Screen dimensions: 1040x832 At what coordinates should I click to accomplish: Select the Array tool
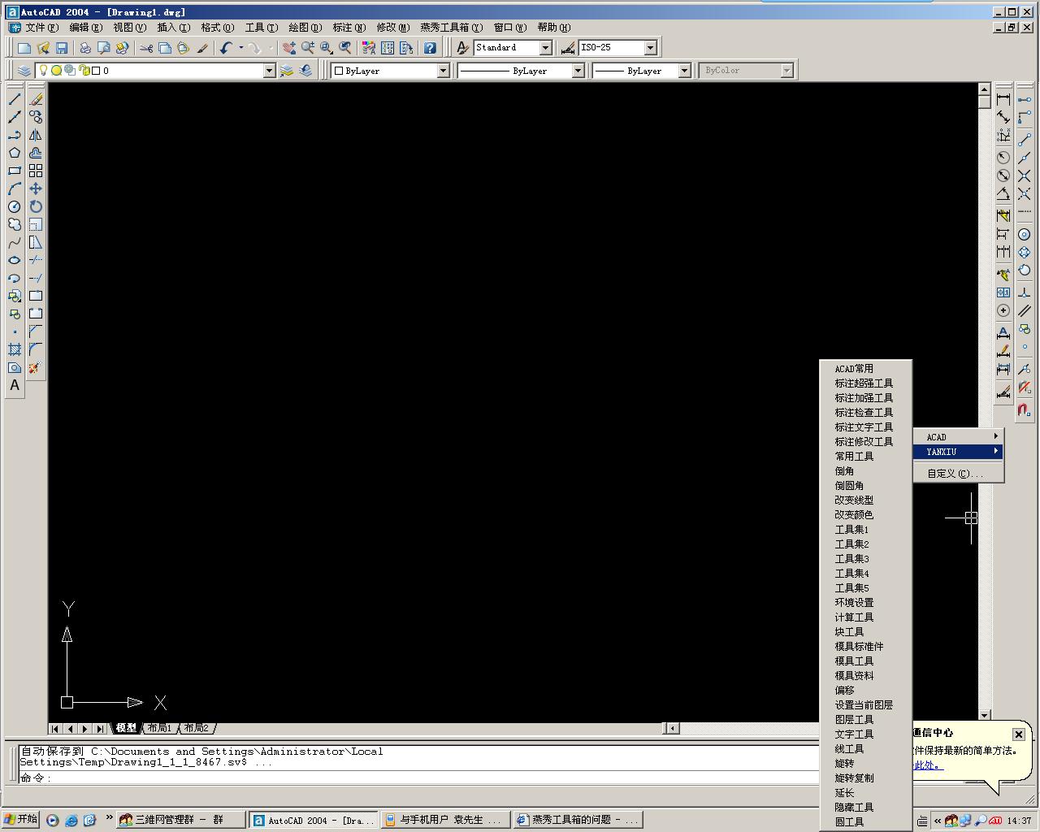36,171
